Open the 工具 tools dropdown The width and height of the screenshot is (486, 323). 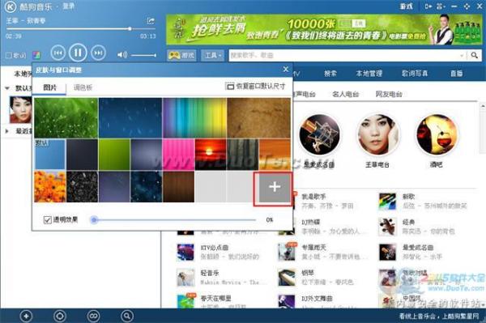(x=212, y=55)
